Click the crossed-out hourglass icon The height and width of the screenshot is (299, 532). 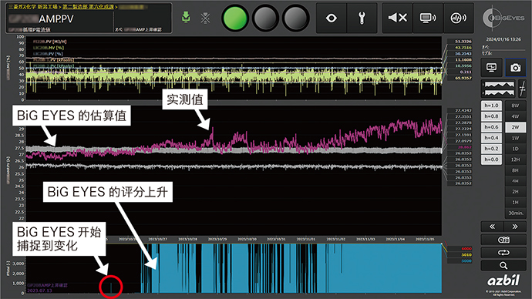205,18
